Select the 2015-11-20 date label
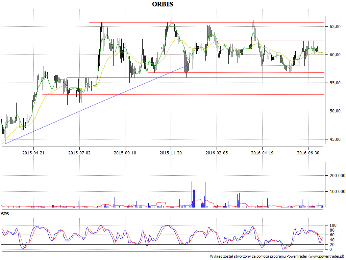This screenshot has height=260, width=346. [171, 153]
